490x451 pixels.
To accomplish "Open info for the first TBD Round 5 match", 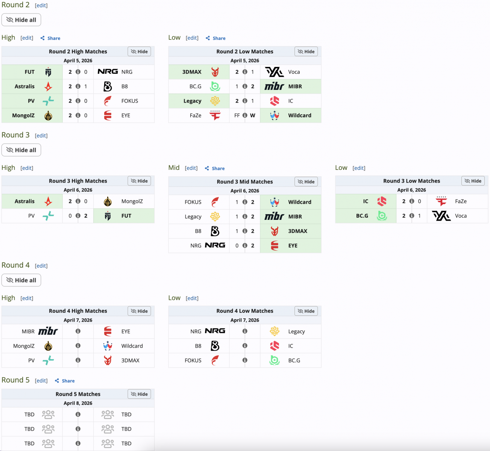I will coord(78,414).
